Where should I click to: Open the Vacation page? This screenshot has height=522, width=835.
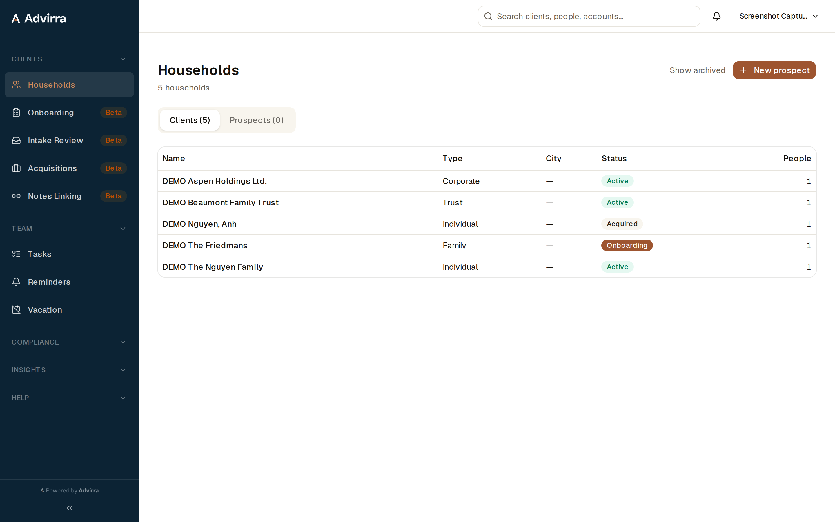pyautogui.click(x=69, y=310)
